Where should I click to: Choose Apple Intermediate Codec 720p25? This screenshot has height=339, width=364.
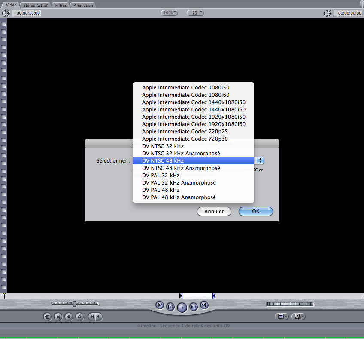pyautogui.click(x=193, y=132)
